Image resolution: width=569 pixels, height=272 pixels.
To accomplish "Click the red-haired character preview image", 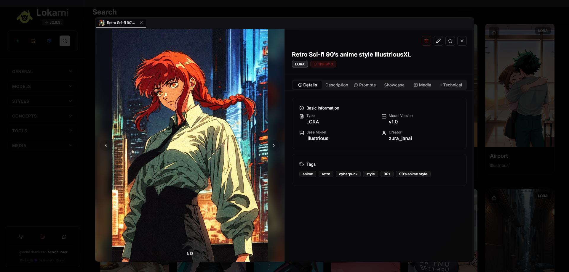I will (190, 145).
